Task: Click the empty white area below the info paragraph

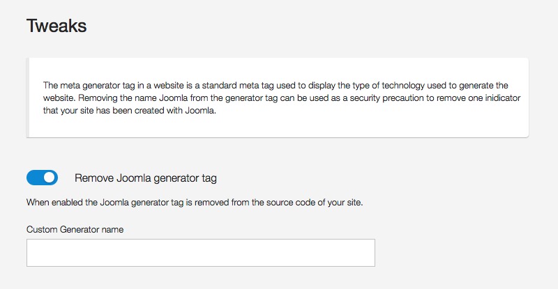Action: (x=278, y=126)
